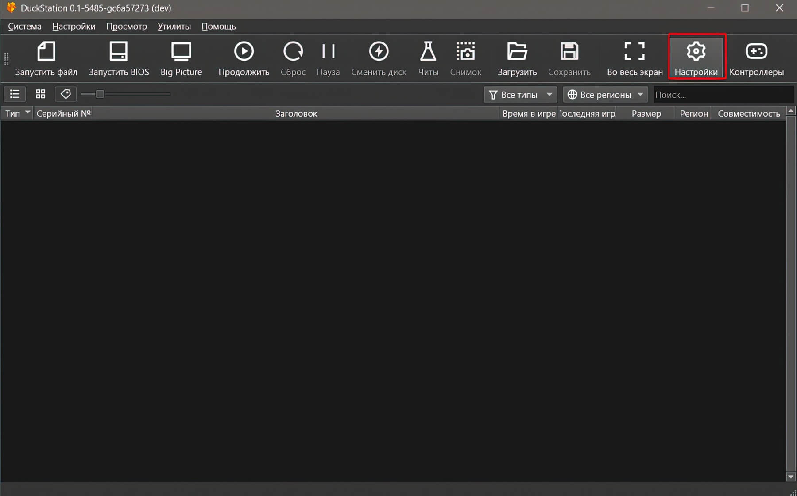Sort by Заголовок column header
Image resolution: width=797 pixels, height=496 pixels.
pos(296,114)
